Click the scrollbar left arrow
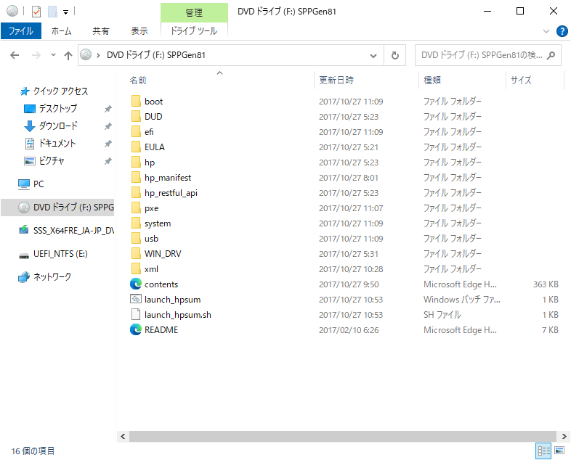 (123, 436)
